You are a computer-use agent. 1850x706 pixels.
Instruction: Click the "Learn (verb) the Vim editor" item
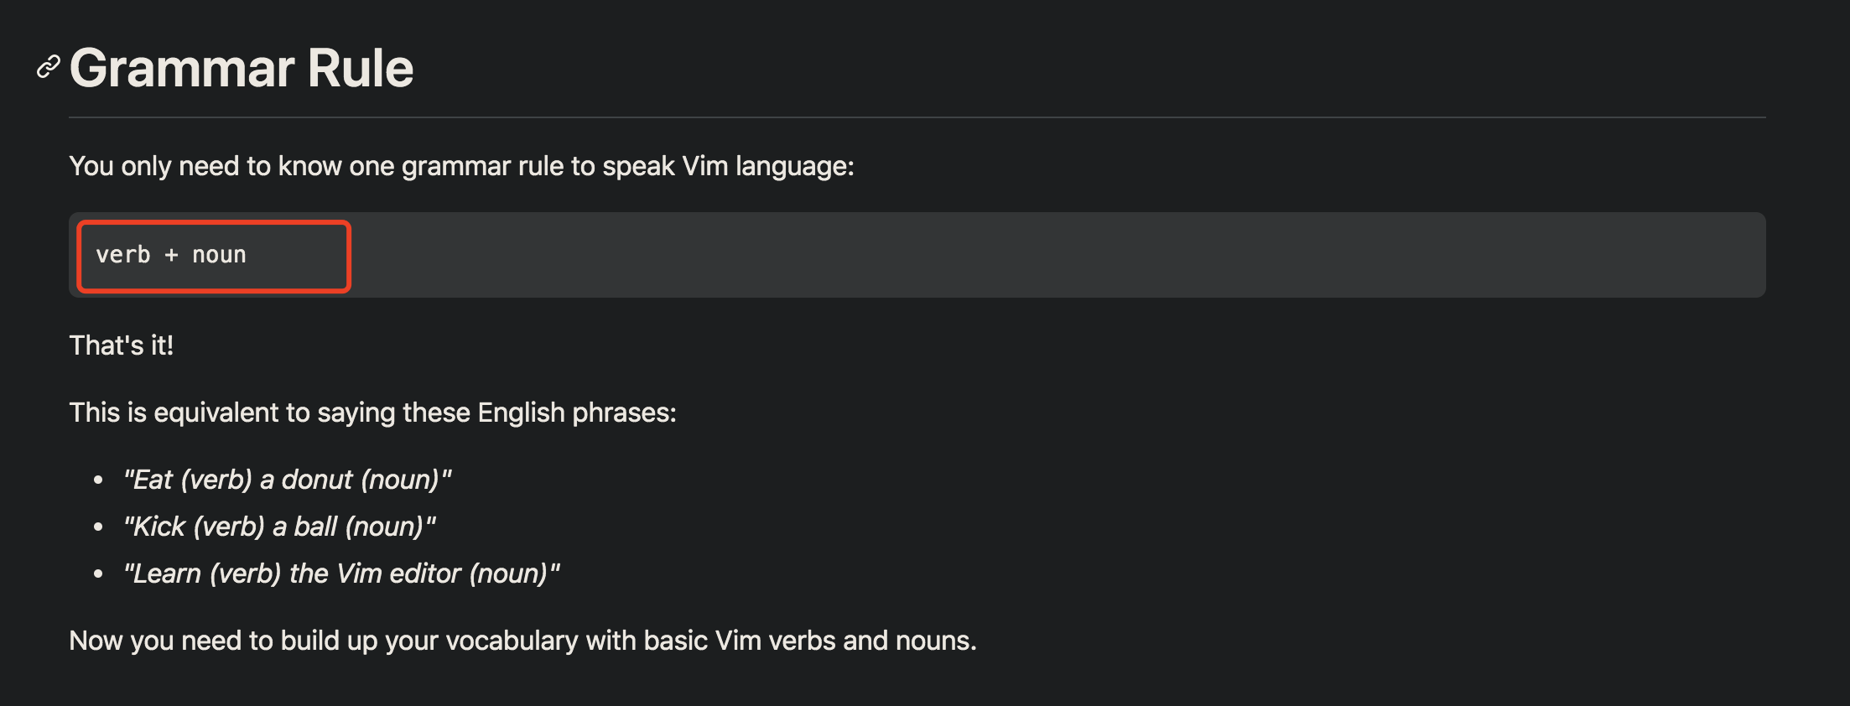click(342, 574)
